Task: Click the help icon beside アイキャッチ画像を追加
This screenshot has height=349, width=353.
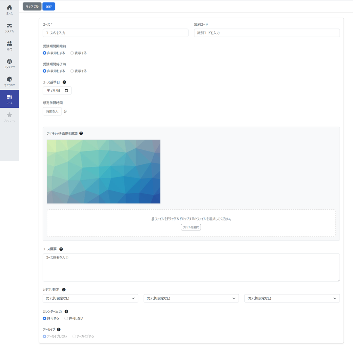Action: (81, 133)
